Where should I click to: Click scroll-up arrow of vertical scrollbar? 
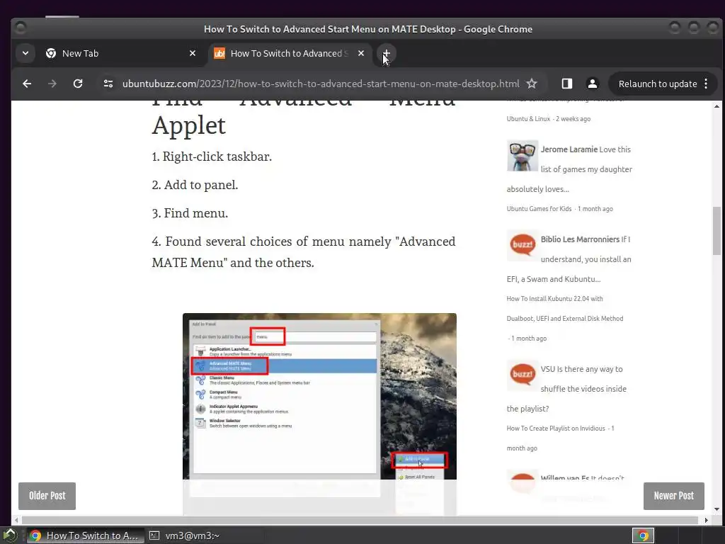point(717,106)
